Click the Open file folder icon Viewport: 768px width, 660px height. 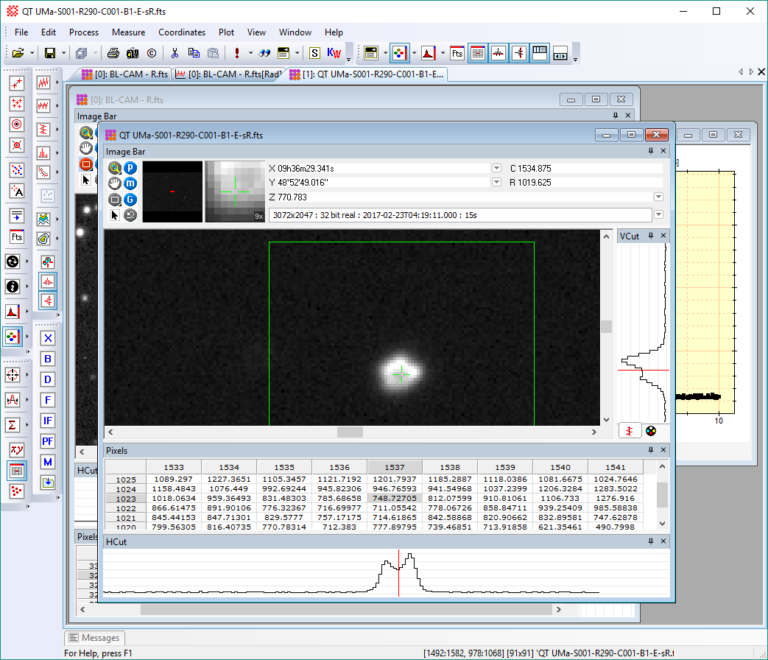pyautogui.click(x=18, y=53)
